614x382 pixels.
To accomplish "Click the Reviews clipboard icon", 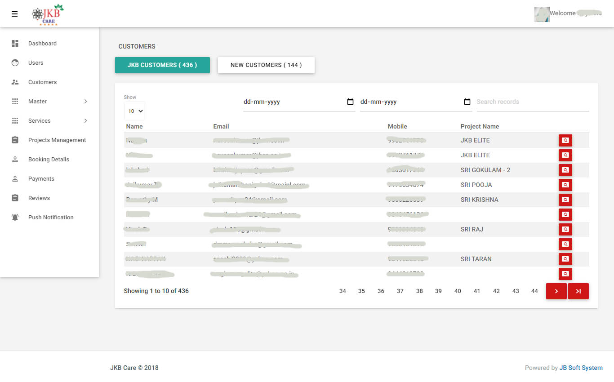I will pyautogui.click(x=15, y=198).
